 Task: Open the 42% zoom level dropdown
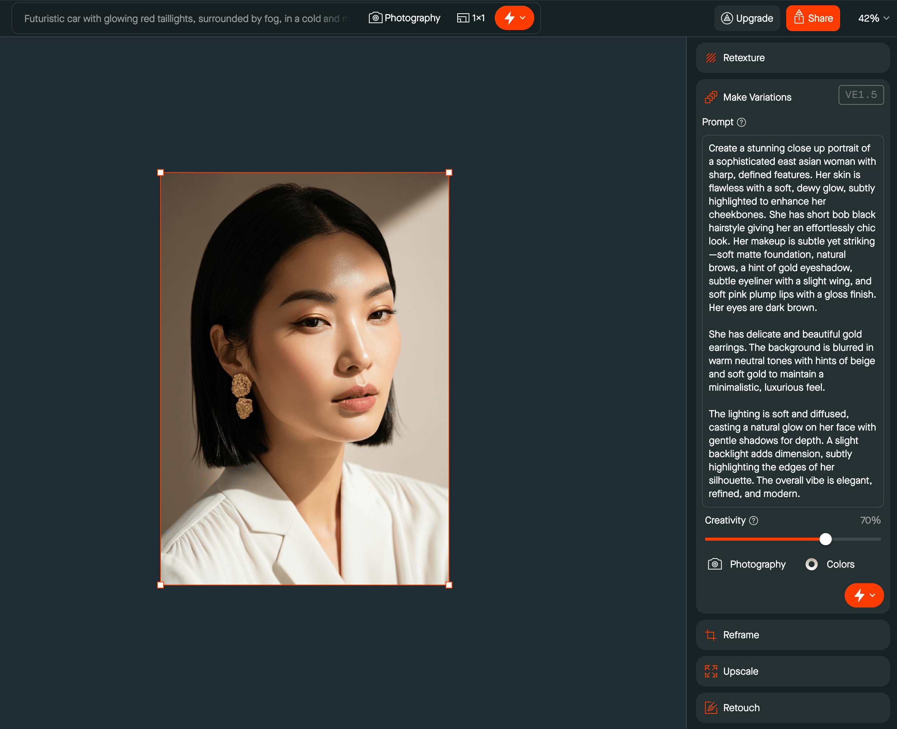coord(873,18)
